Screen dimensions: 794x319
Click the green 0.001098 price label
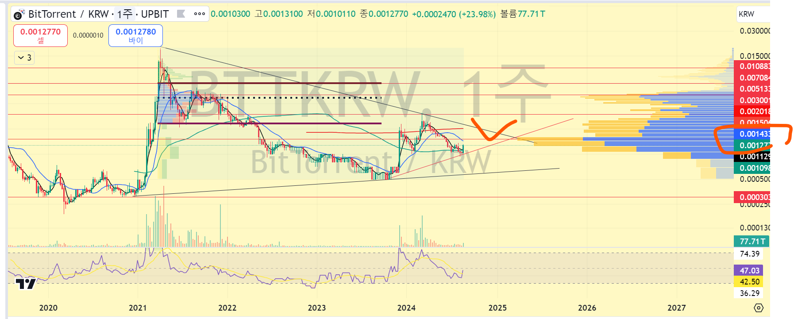pyautogui.click(x=752, y=168)
